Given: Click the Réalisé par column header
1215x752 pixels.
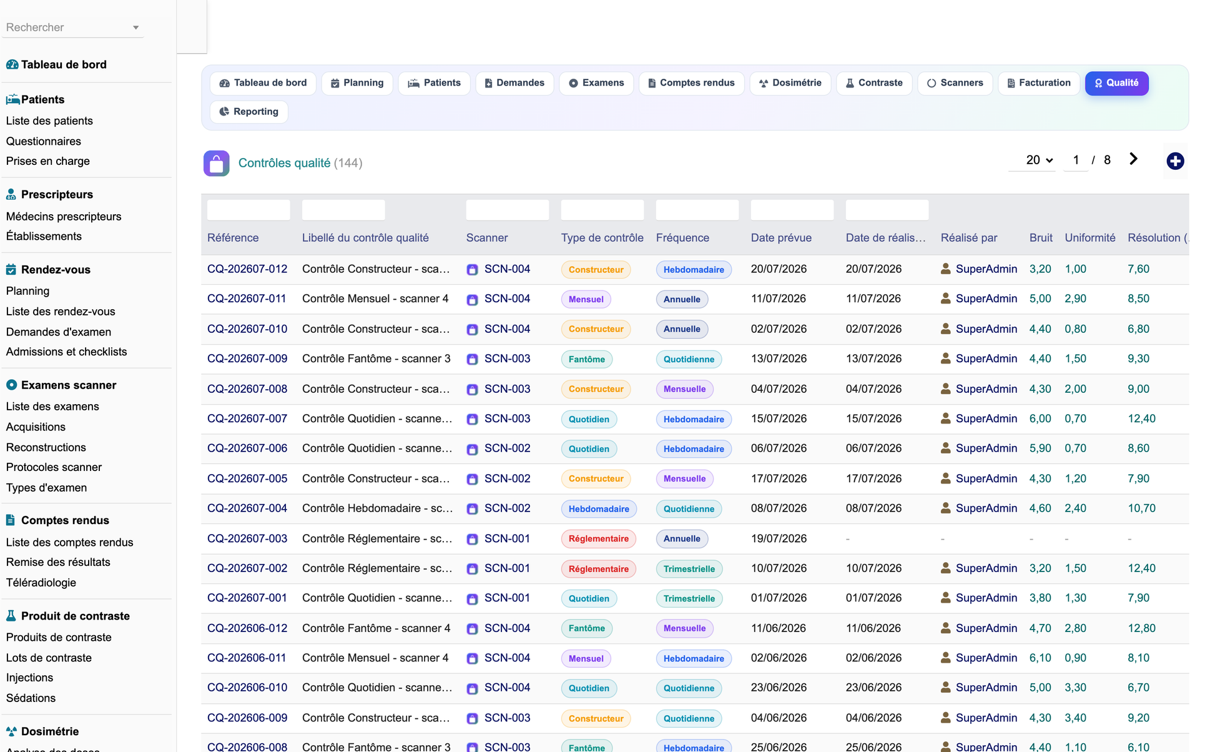Looking at the screenshot, I should tap(969, 238).
